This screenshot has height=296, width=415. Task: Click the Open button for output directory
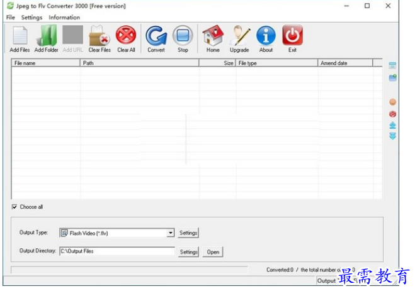point(213,252)
